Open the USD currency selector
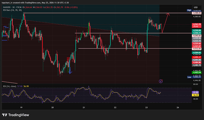Image resolution: width=204 pixels, height=120 pixels. pos(197,7)
